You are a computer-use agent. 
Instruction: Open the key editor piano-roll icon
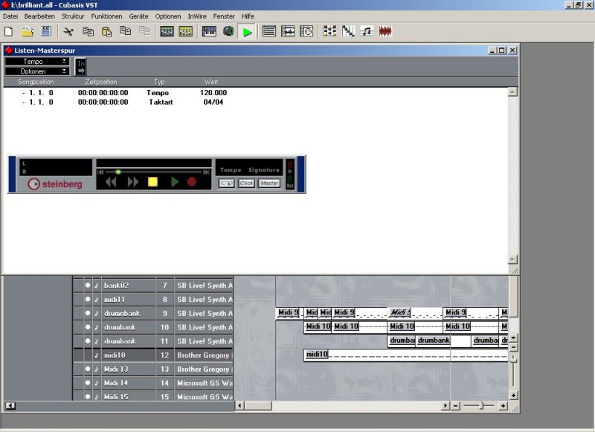(348, 31)
